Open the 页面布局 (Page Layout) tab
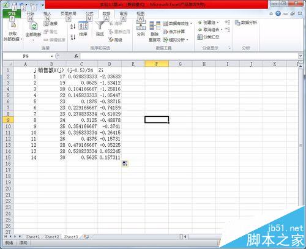The height and width of the screenshot is (249, 306). [69, 13]
